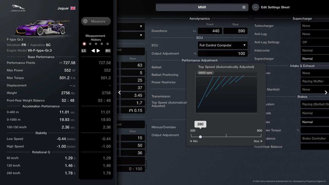Click the front downforce value 440
This screenshot has width=329, height=185.
[210, 31]
